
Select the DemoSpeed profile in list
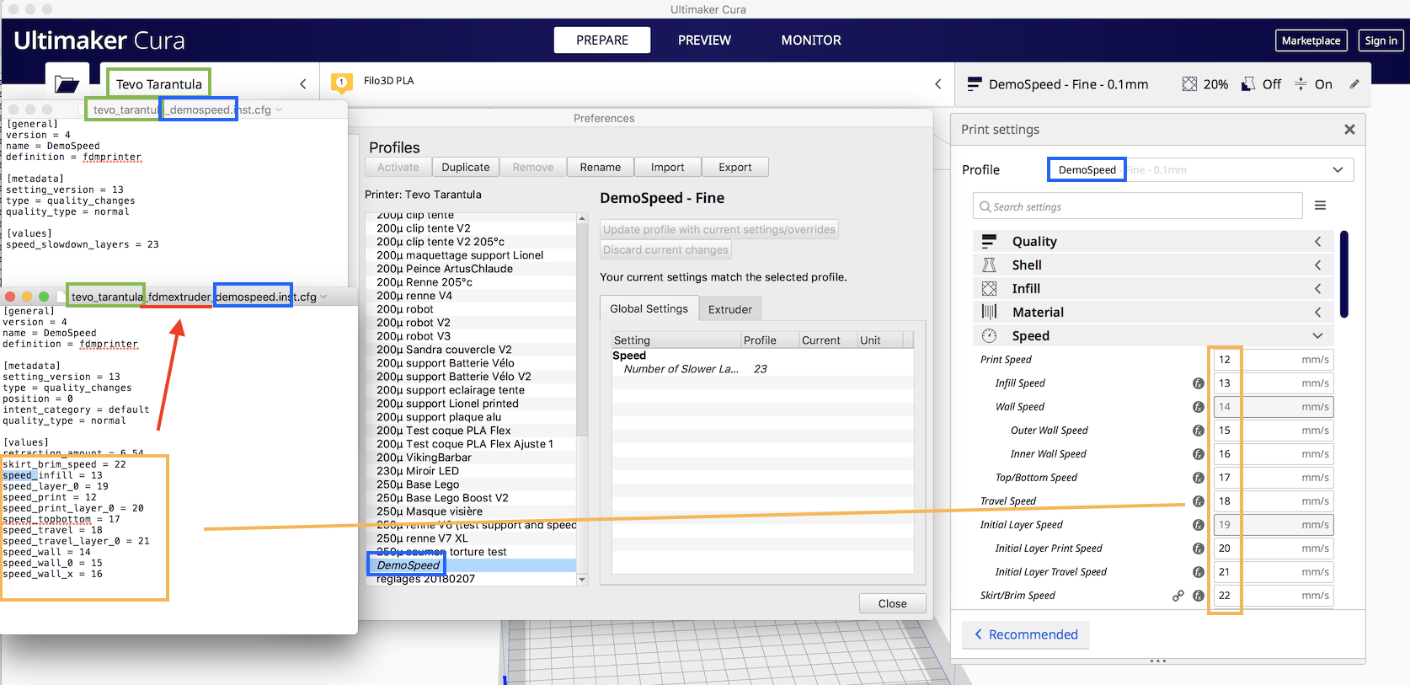(x=470, y=565)
